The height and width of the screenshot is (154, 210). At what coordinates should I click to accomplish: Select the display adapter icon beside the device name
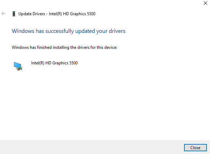(x=18, y=66)
